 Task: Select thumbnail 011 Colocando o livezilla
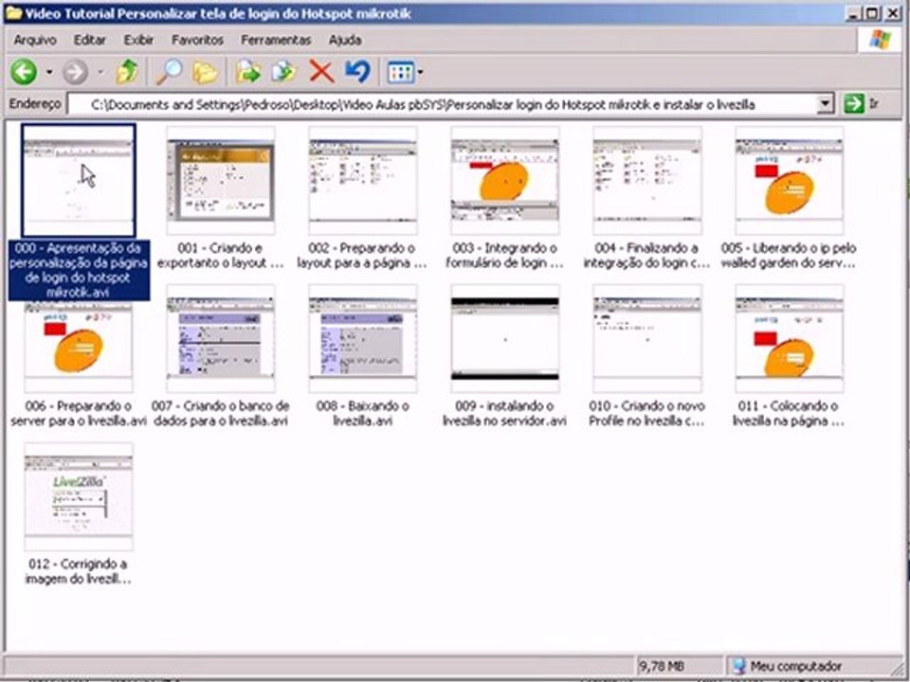coord(790,338)
